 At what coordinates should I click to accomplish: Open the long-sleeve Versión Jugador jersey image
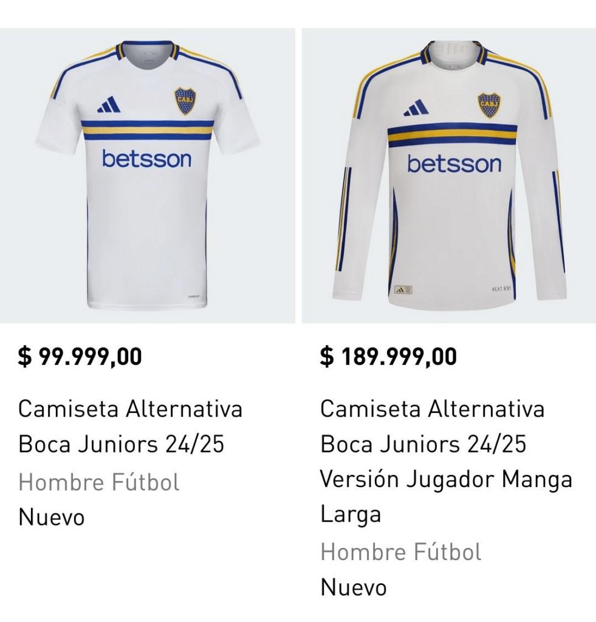pyautogui.click(x=449, y=176)
